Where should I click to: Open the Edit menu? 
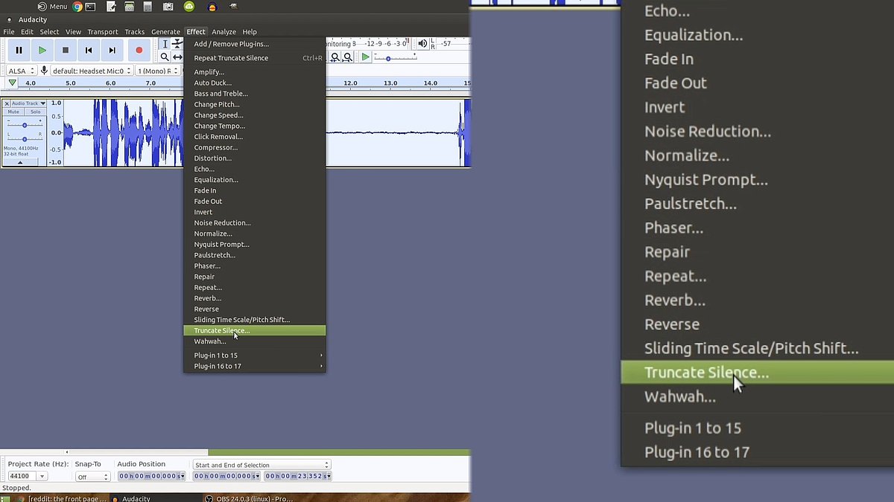click(28, 32)
